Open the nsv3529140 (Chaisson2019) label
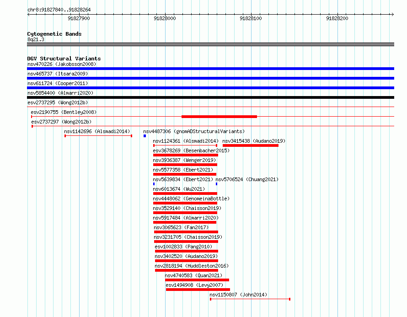The width and height of the screenshot is (407, 317). coord(187,208)
